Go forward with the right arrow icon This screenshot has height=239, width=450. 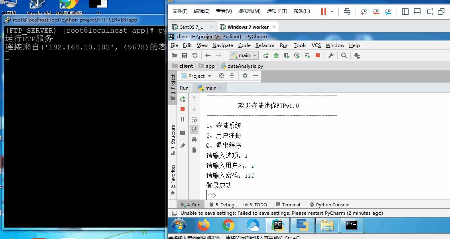click(218, 55)
